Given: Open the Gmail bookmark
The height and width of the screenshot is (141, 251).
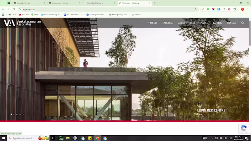Looking at the screenshot, I should pyautogui.click(x=12, y=14).
